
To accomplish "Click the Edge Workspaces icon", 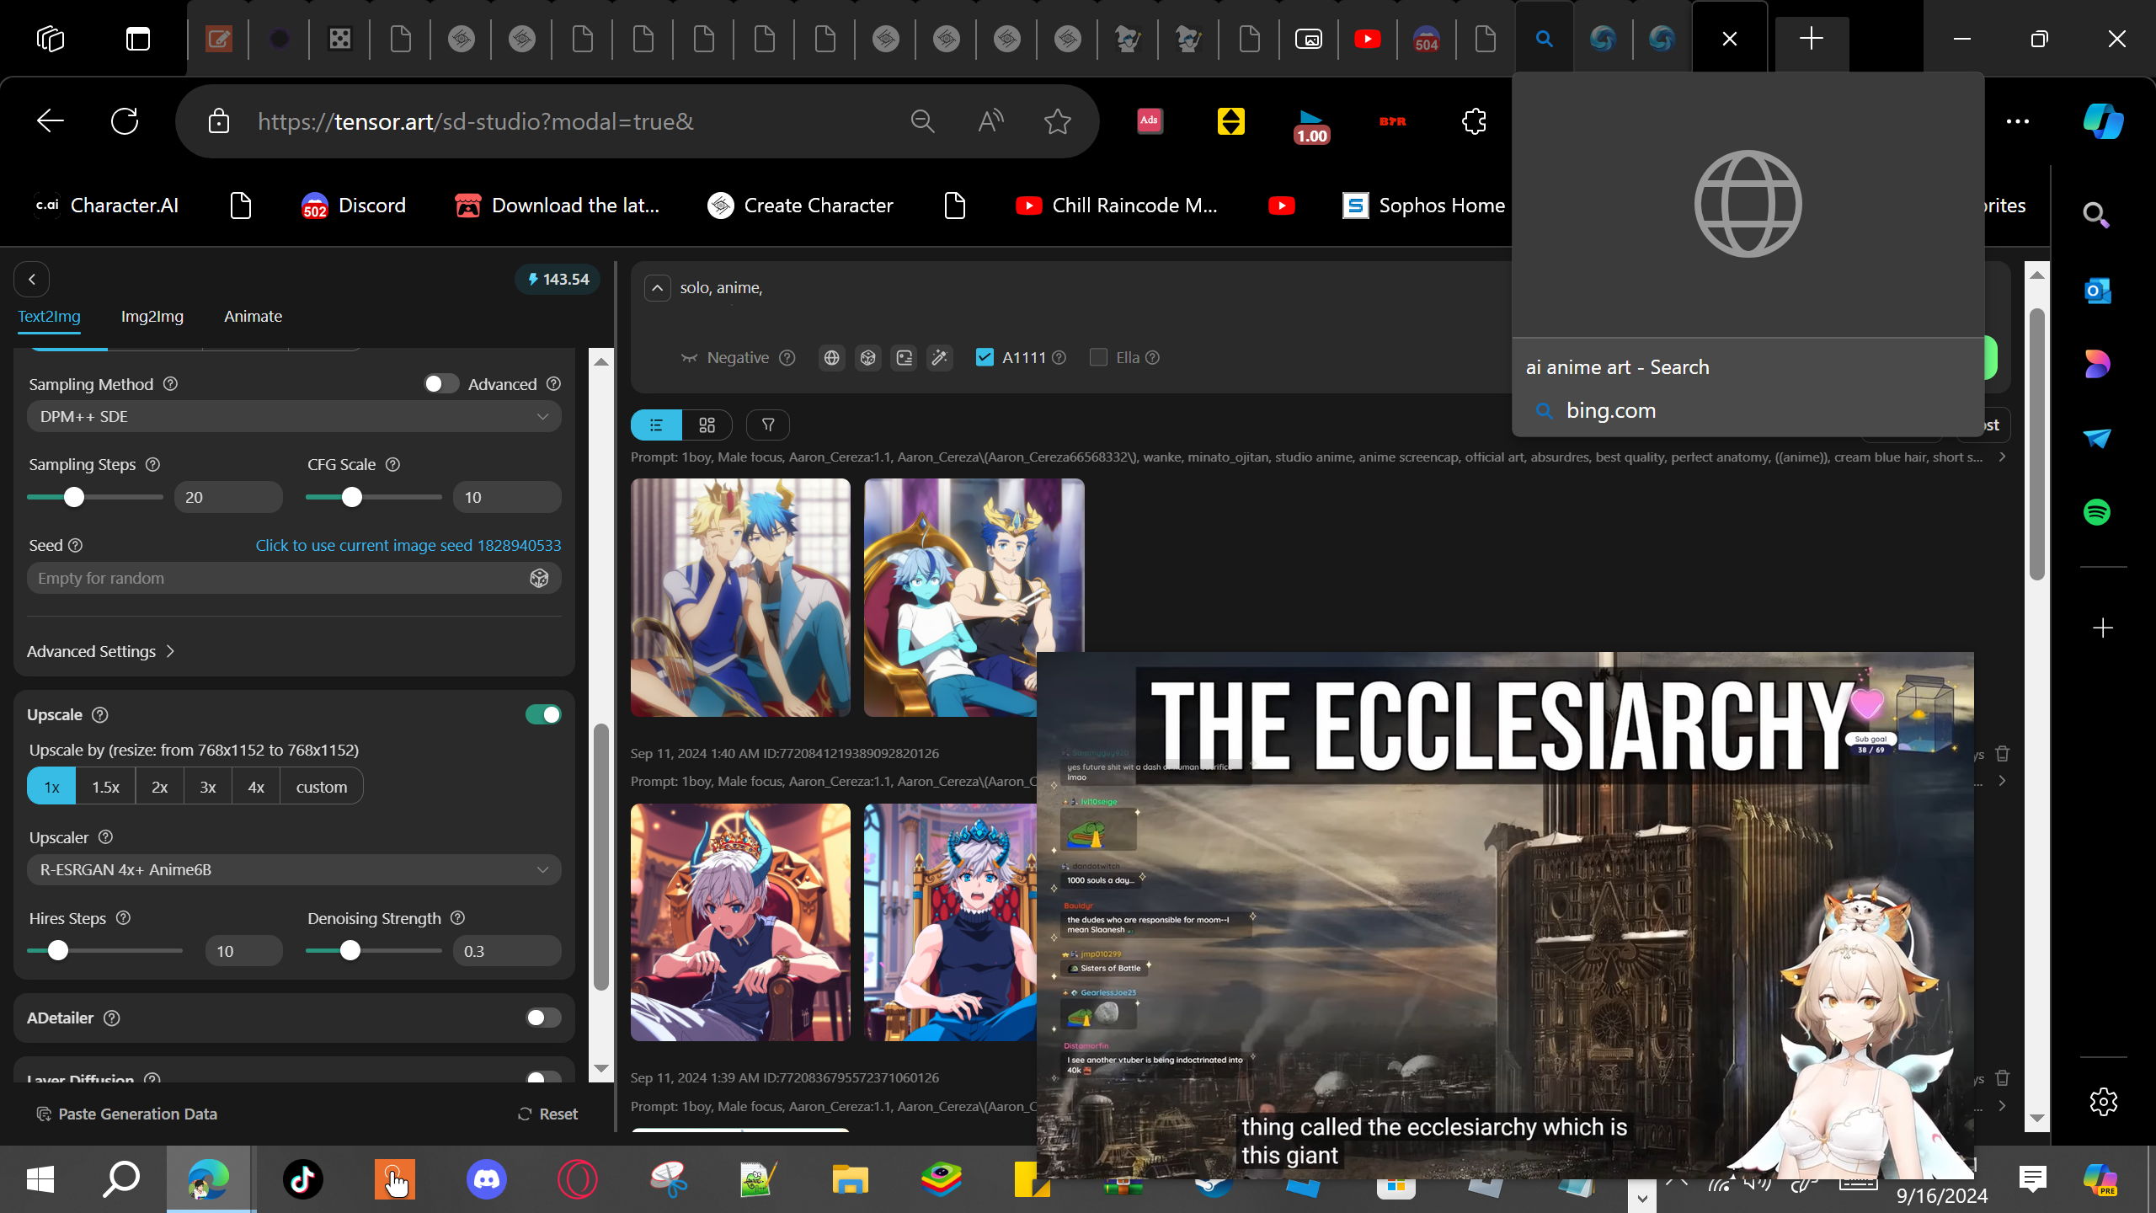I will [51, 39].
